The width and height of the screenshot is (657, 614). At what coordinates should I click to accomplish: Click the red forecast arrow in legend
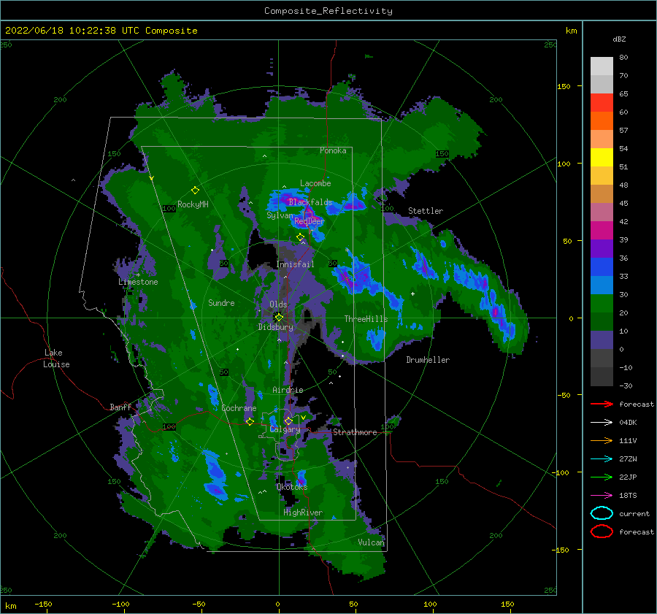[x=602, y=404]
